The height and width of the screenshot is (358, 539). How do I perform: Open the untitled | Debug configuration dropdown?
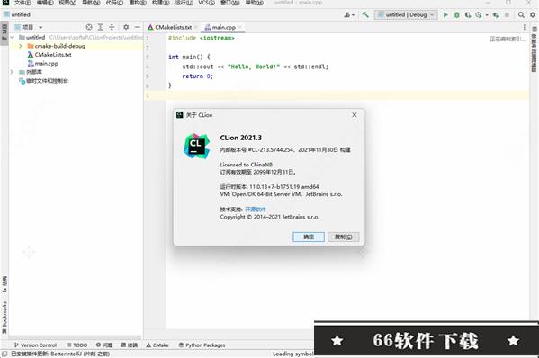(406, 14)
